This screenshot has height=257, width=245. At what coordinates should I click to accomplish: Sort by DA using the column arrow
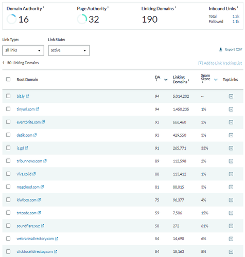pyautogui.click(x=166, y=80)
